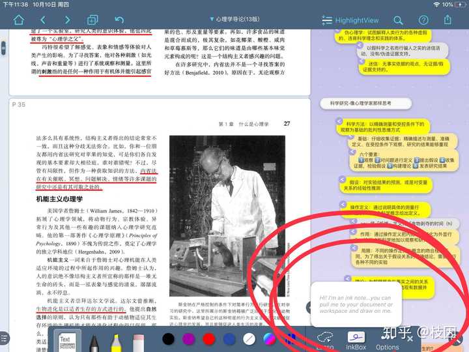Select the 局限 beige note text
This screenshot has height=352, width=469.
(405, 256)
